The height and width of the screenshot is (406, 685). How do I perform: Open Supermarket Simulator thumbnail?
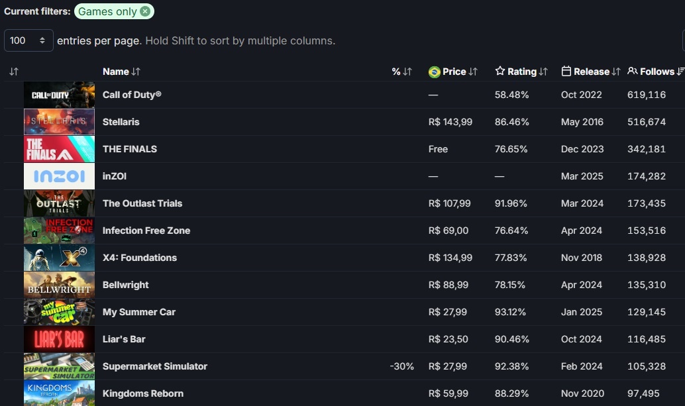[59, 366]
